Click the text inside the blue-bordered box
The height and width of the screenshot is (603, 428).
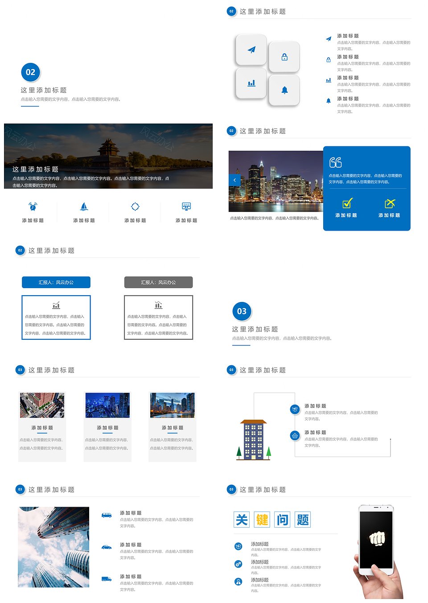[x=56, y=325]
